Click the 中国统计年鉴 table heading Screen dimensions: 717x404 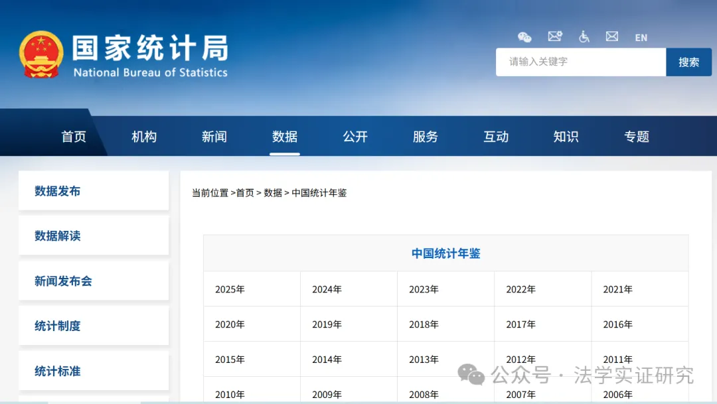pos(446,253)
